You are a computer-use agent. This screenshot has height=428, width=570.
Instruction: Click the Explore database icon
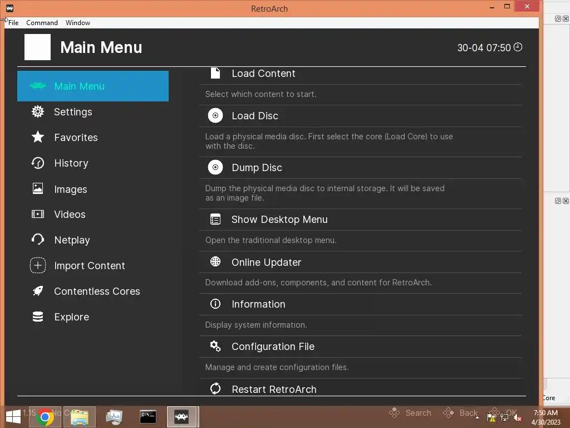click(38, 317)
